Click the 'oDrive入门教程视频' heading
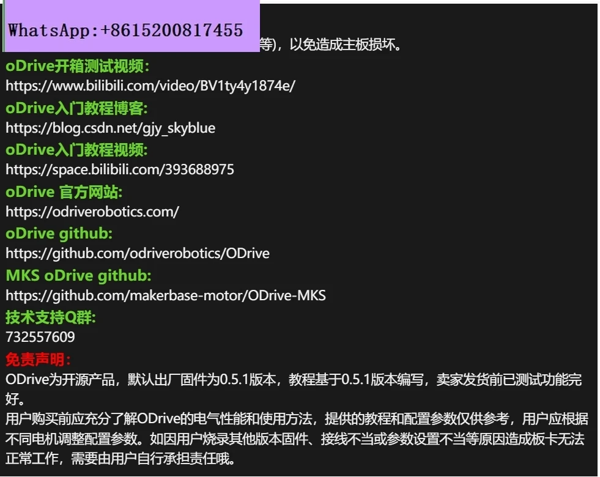Viewport: 600px width, 477px height. 76,150
